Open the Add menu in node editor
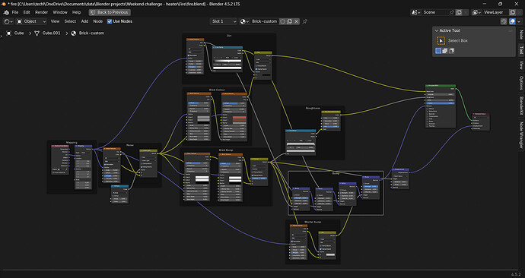This screenshot has height=278, width=525. point(84,21)
